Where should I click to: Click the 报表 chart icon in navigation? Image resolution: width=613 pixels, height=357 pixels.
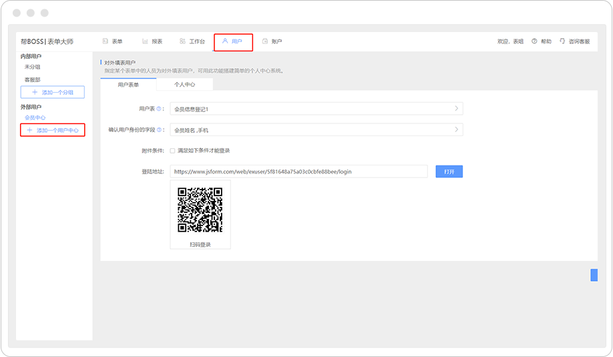pos(145,41)
